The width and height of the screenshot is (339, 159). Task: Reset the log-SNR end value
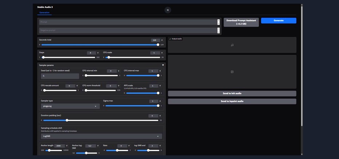pyautogui.click(x=160, y=146)
